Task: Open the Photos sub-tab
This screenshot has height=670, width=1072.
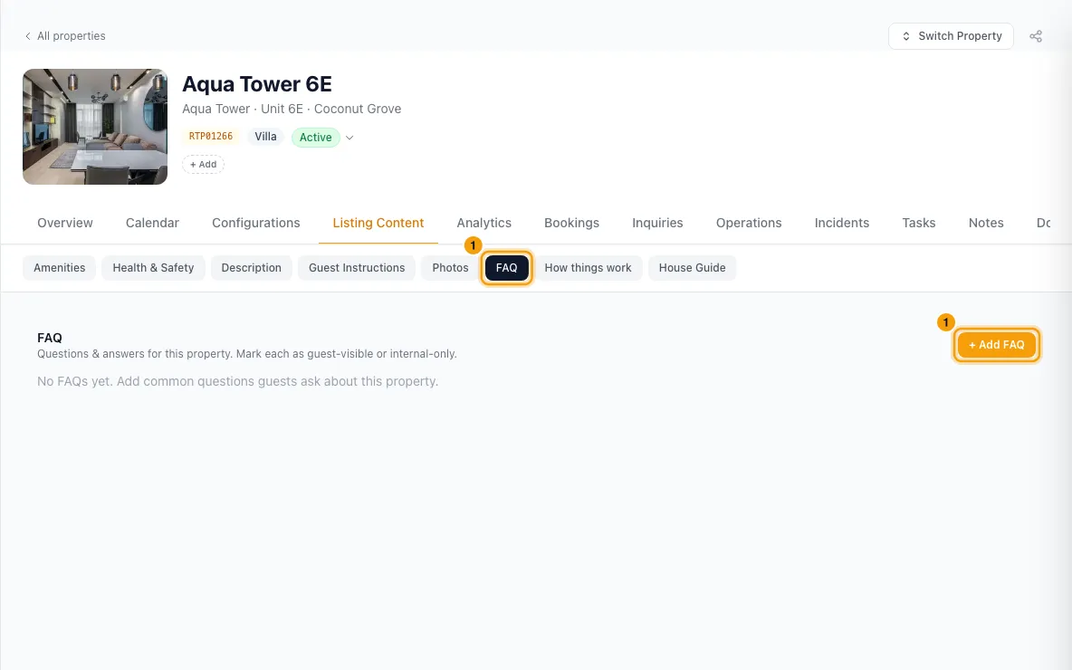Action: click(x=450, y=268)
